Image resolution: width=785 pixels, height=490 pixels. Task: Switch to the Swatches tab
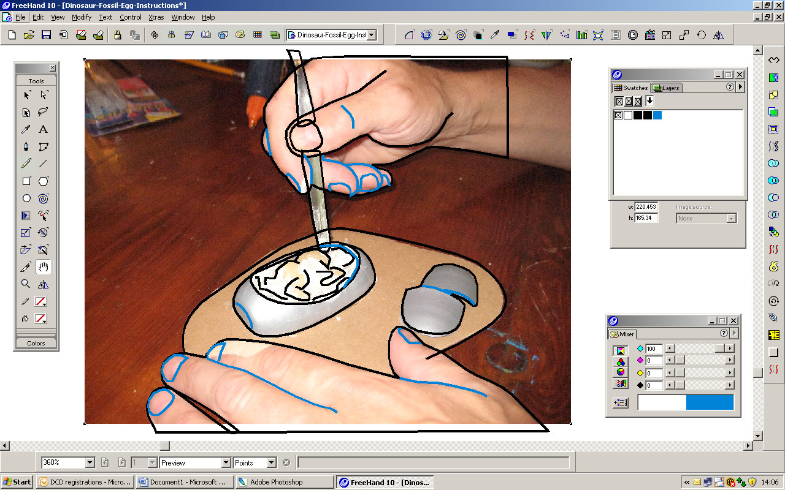[631, 88]
